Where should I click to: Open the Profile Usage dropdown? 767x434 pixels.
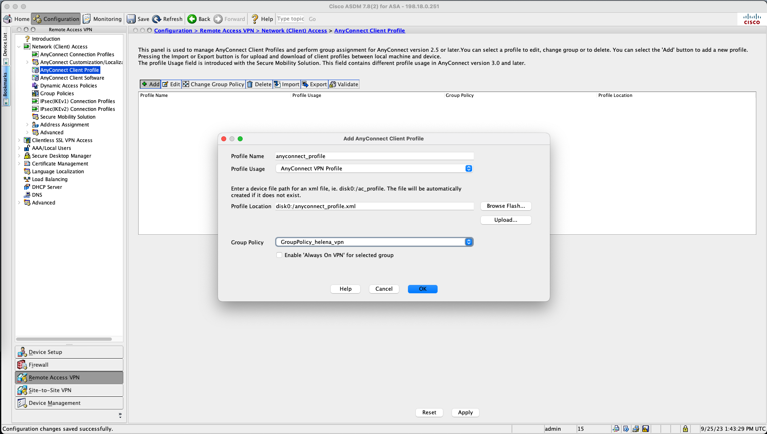tap(468, 168)
